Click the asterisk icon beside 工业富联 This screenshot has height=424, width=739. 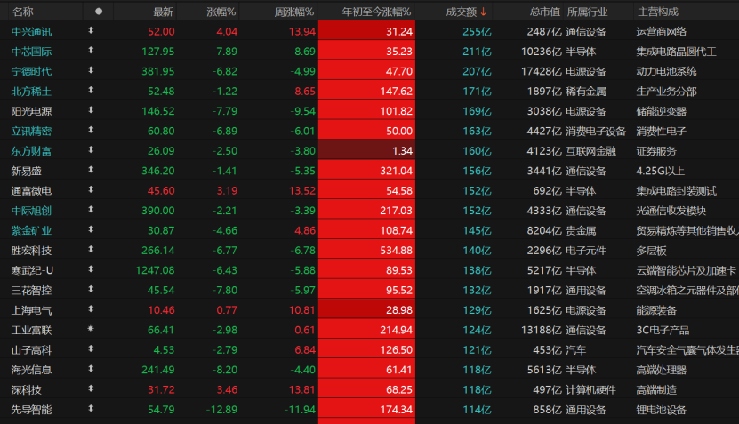coord(91,330)
